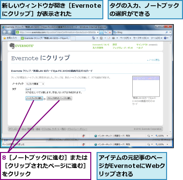Open the Print dropdown arrow
This screenshot has height=180, width=183.
point(117,38)
